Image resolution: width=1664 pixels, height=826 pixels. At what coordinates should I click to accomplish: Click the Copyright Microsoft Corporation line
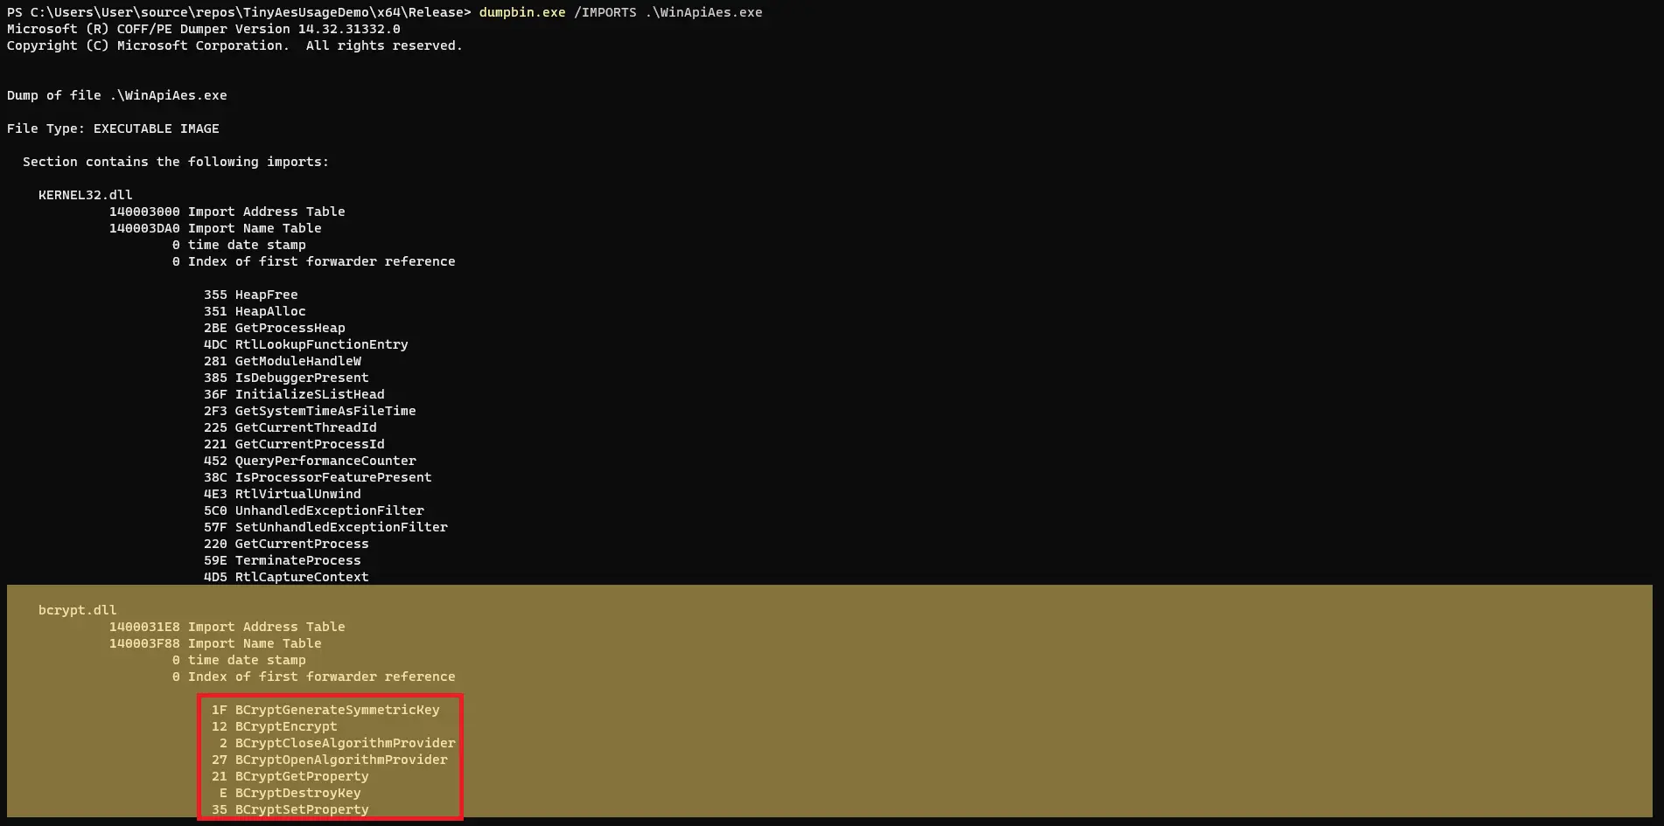tap(234, 45)
